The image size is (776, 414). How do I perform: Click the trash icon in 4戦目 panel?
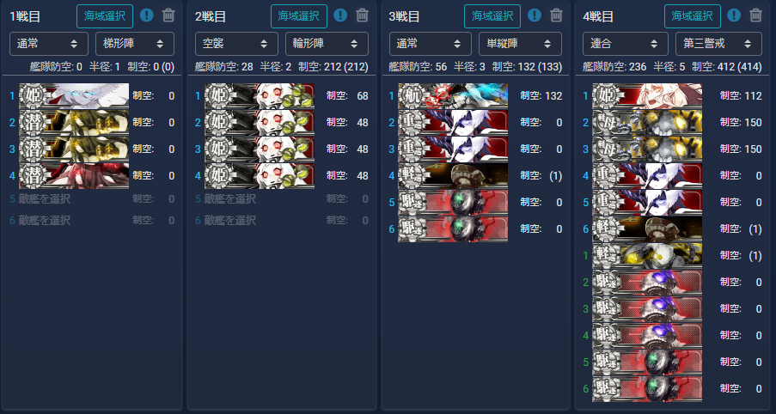[755, 15]
